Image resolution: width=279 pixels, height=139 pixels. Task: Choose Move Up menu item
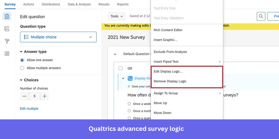click(x=187, y=103)
